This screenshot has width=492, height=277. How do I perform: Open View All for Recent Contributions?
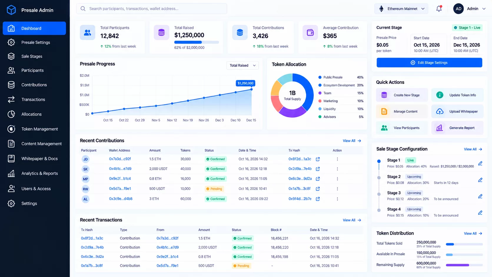click(x=352, y=141)
